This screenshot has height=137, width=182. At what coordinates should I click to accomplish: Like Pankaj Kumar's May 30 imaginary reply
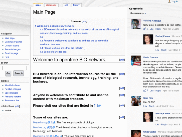[157, 50]
